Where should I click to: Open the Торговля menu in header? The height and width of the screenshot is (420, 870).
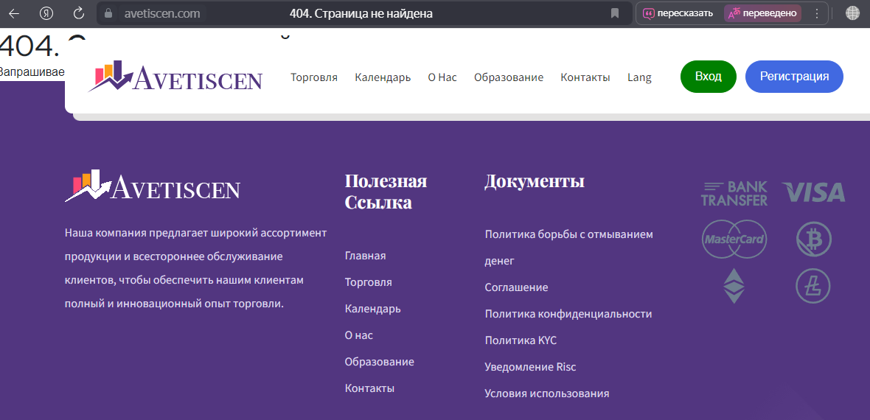pyautogui.click(x=313, y=77)
